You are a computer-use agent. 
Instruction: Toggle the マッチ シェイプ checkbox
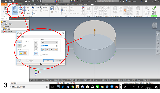pyautogui.click(x=41, y=55)
